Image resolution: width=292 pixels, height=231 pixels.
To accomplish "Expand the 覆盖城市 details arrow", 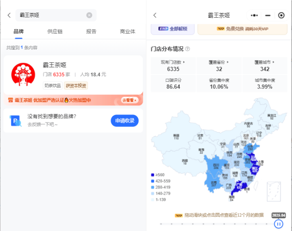I will tap(273, 62).
